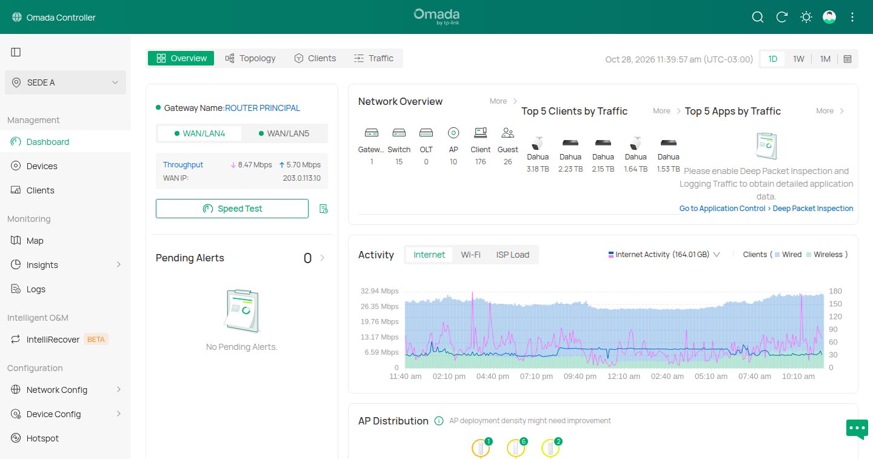Screen dimensions: 873x459
Task: Open the green chat support bubble
Action: pyautogui.click(x=857, y=428)
